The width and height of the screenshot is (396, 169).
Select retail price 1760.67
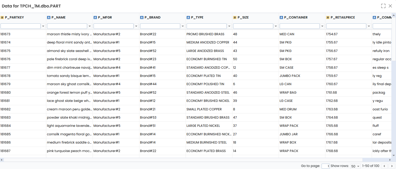tap(349, 84)
